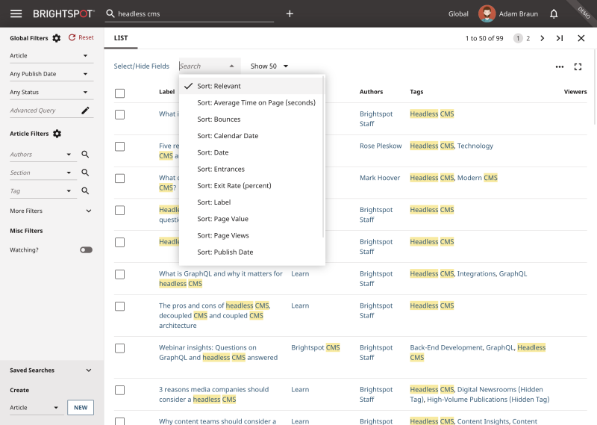Check the select-all header checkbox

click(x=119, y=93)
